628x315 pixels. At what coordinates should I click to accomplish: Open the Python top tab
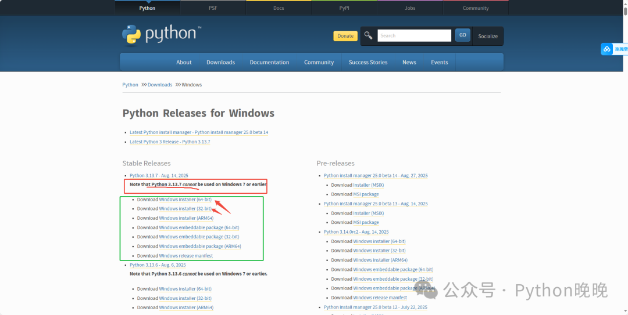point(147,8)
